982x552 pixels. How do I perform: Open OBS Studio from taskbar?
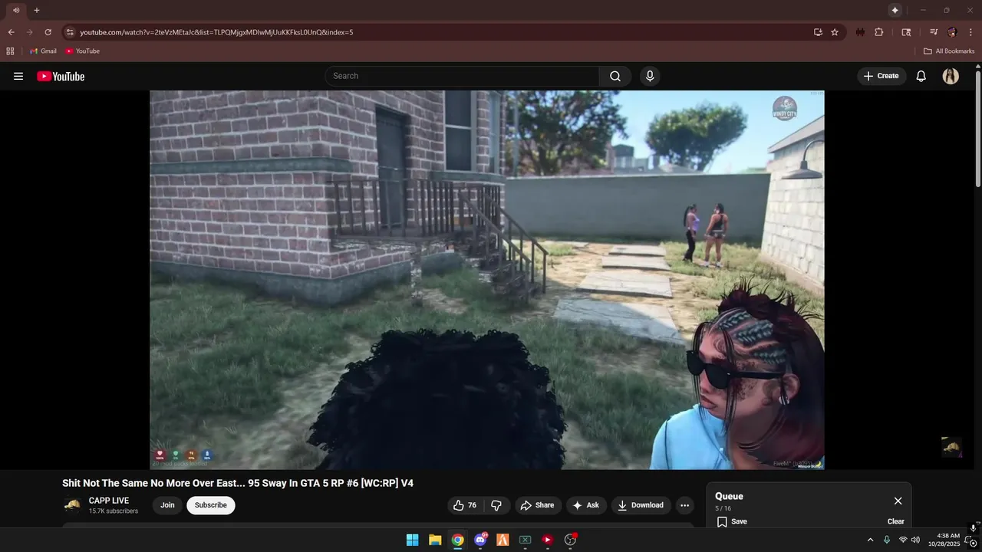pos(570,540)
